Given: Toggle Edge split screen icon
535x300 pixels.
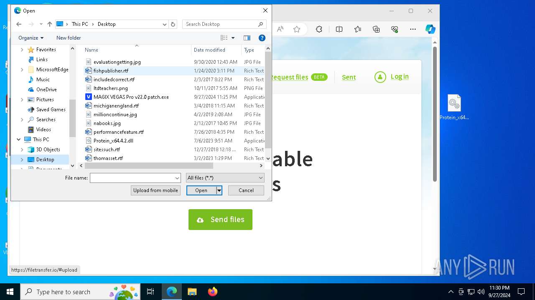Looking at the screenshot, I should point(339,29).
